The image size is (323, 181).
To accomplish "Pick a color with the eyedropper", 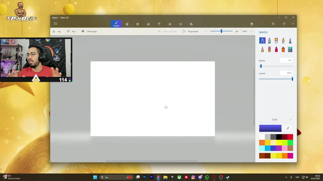I will pyautogui.click(x=288, y=128).
